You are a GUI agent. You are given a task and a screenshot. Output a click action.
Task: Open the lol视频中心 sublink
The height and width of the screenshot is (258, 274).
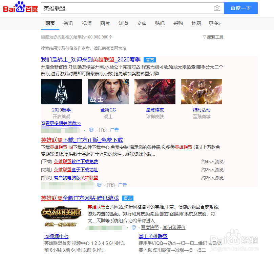(57, 236)
